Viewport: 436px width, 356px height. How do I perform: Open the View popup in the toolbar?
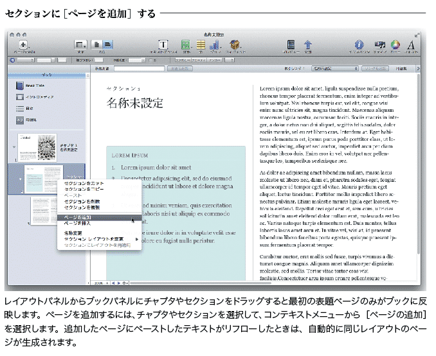[80, 45]
